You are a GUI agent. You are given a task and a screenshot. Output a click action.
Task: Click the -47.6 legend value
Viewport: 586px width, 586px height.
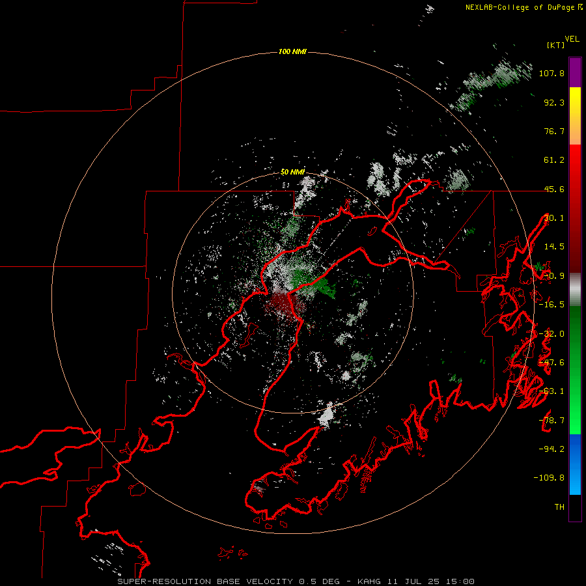pos(551,363)
